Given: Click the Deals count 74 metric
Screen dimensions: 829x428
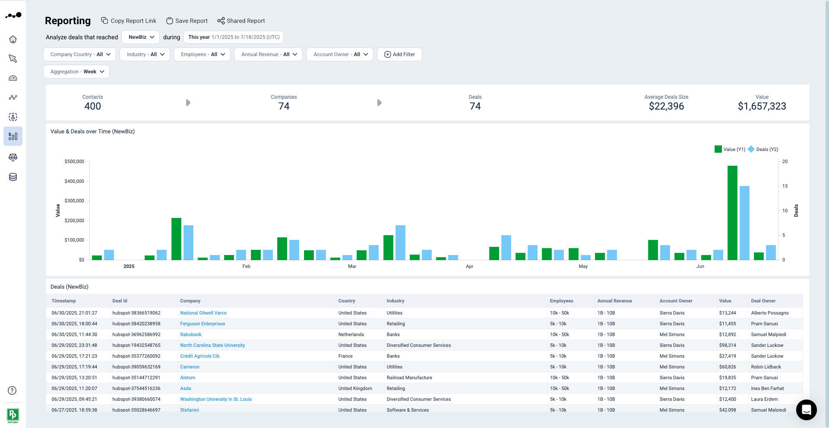Looking at the screenshot, I should point(475,106).
